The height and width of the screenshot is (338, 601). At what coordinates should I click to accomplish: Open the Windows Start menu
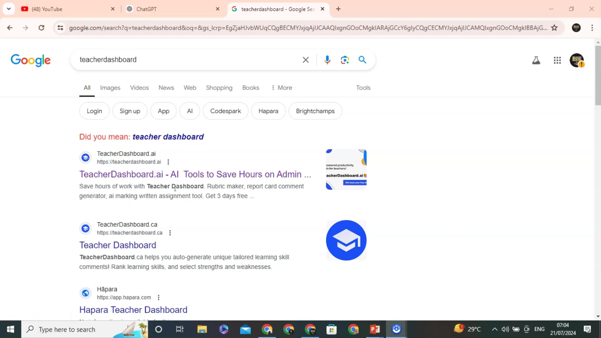10,329
